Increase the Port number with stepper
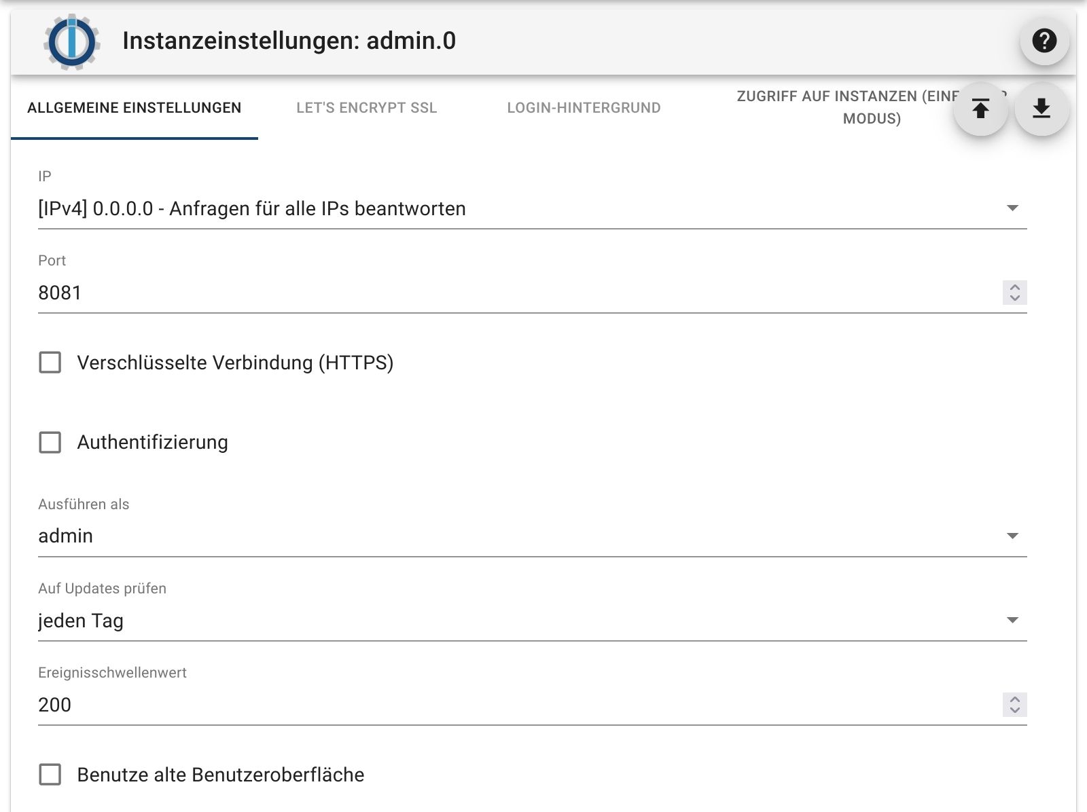The width and height of the screenshot is (1087, 812). coord(1014,287)
